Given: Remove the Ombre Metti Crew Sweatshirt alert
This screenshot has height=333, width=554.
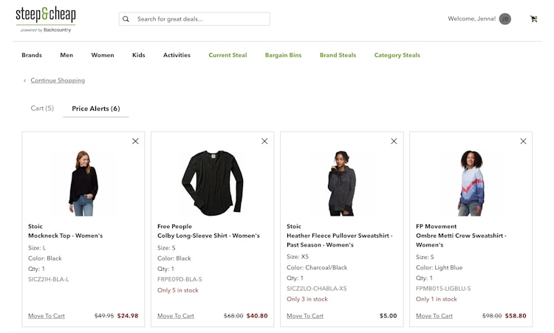Looking at the screenshot, I should coord(523,141).
